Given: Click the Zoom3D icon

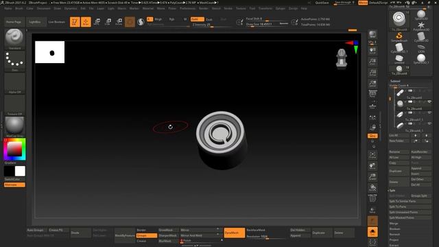Looking at the screenshot, I should click(372, 177).
